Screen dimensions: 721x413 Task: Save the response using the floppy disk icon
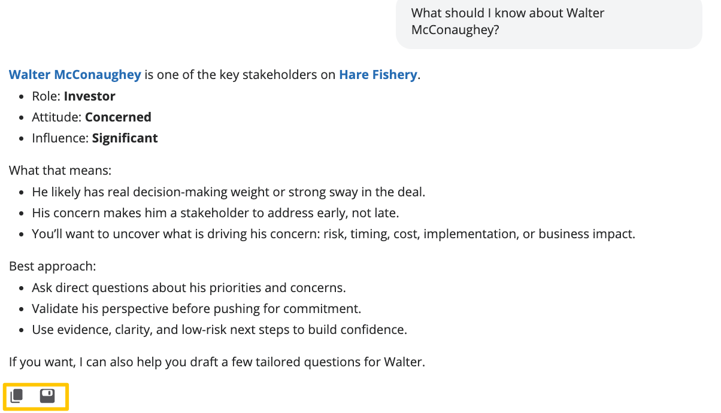pyautogui.click(x=47, y=396)
